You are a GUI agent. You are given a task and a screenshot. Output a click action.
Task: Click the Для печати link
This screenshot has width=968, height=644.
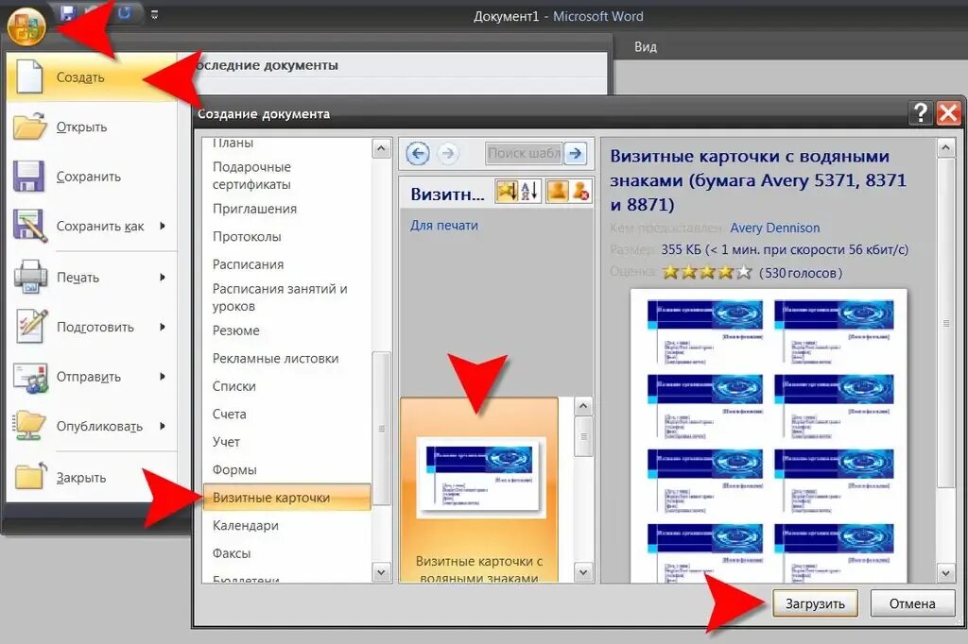(444, 226)
